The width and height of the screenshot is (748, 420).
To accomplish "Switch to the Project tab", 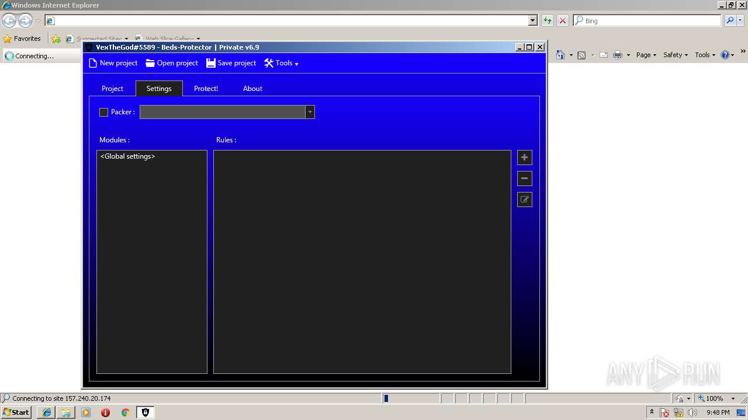I will click(x=112, y=89).
